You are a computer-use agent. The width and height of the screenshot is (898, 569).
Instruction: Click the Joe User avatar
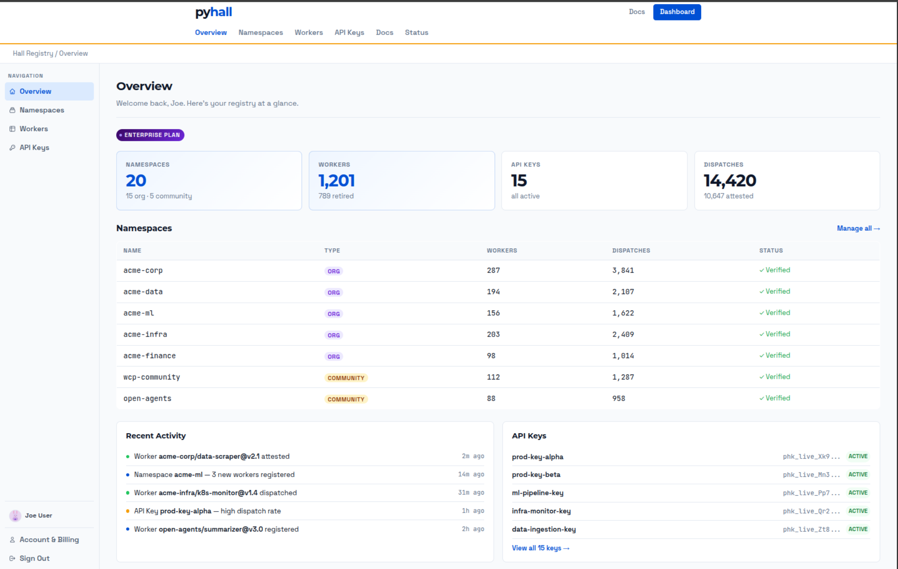point(15,515)
